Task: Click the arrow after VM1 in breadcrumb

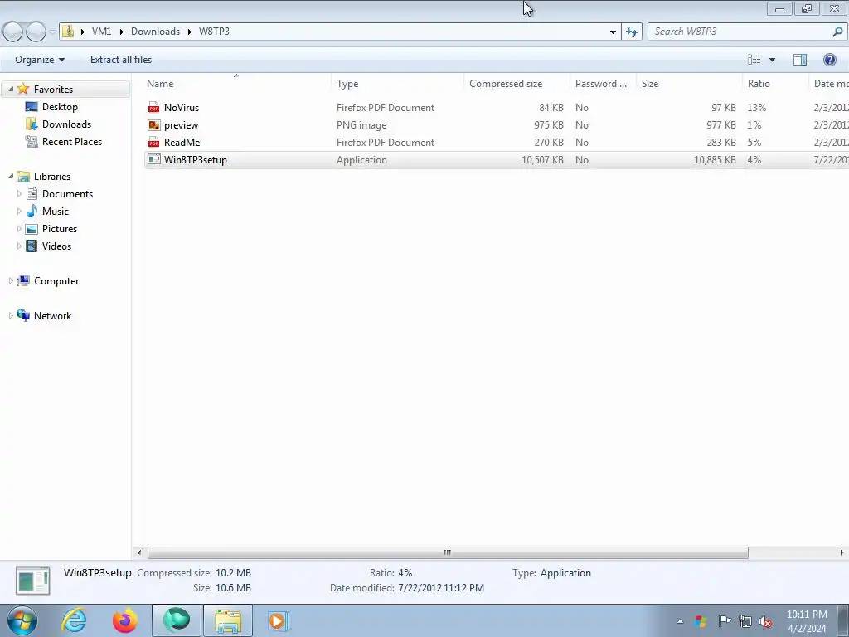Action: point(121,32)
